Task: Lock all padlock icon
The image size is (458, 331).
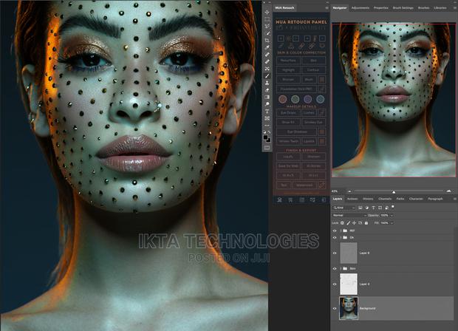Action: pos(366,223)
